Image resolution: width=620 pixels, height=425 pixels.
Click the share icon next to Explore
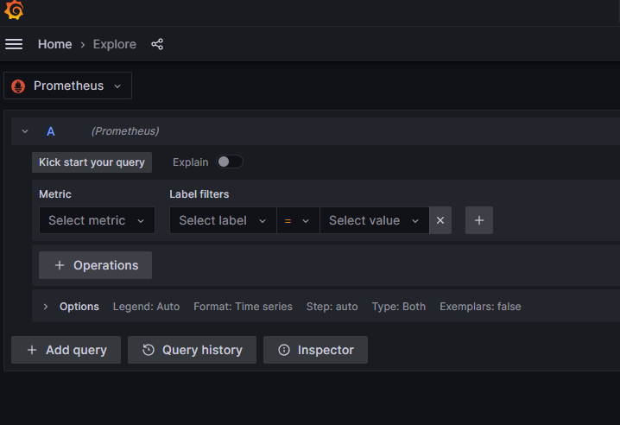pyautogui.click(x=157, y=44)
